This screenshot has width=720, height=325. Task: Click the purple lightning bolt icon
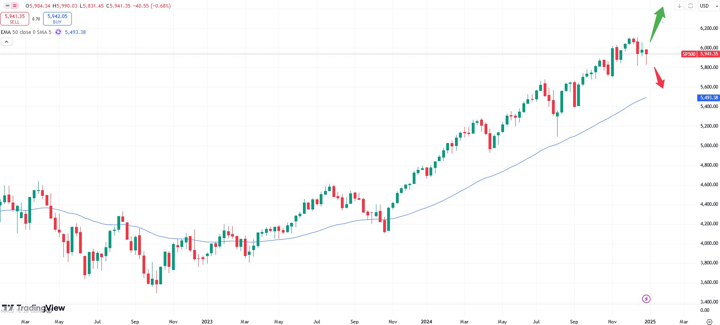tap(646, 299)
